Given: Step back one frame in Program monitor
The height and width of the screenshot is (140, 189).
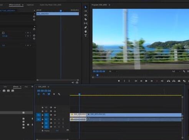Looking at the screenshot, I should (x=141, y=81).
